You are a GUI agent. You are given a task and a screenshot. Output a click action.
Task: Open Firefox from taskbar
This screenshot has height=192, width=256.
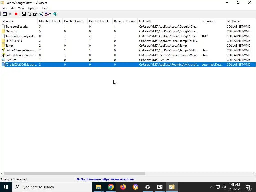(123, 187)
